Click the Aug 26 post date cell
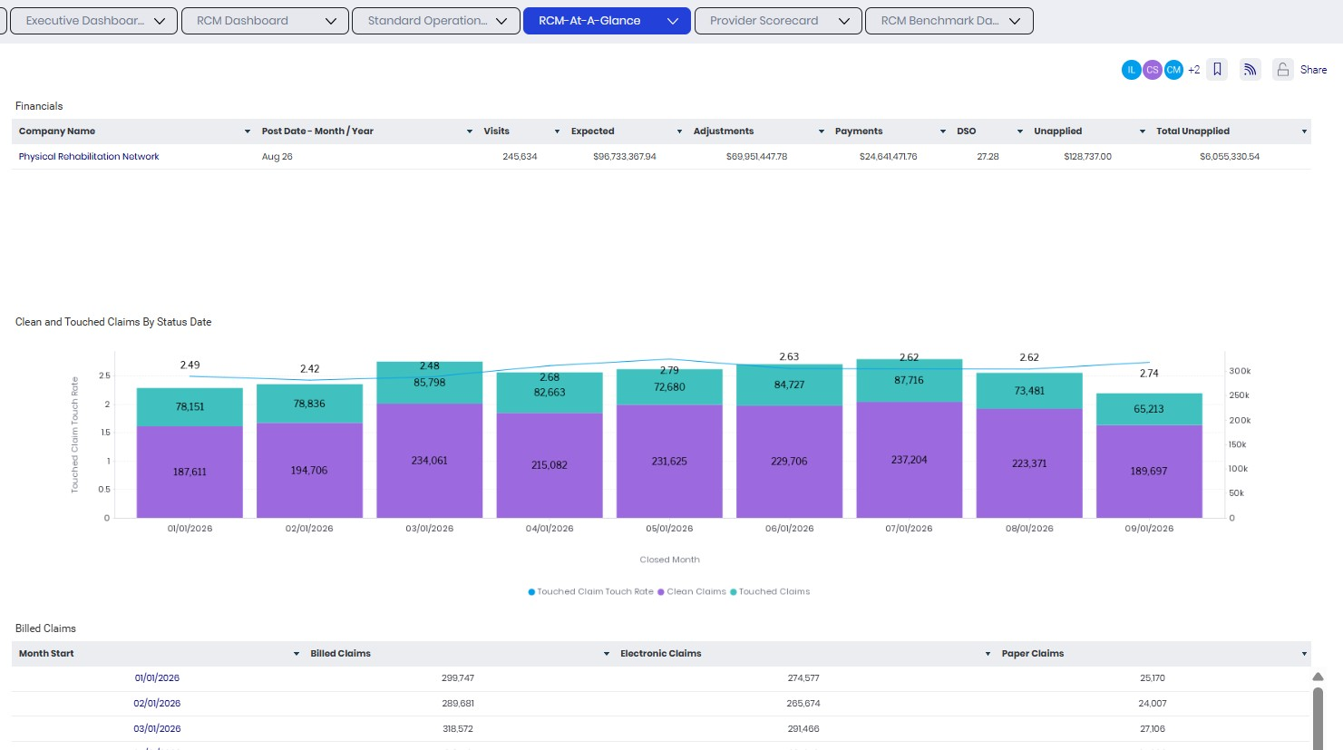The image size is (1343, 750). pos(277,157)
